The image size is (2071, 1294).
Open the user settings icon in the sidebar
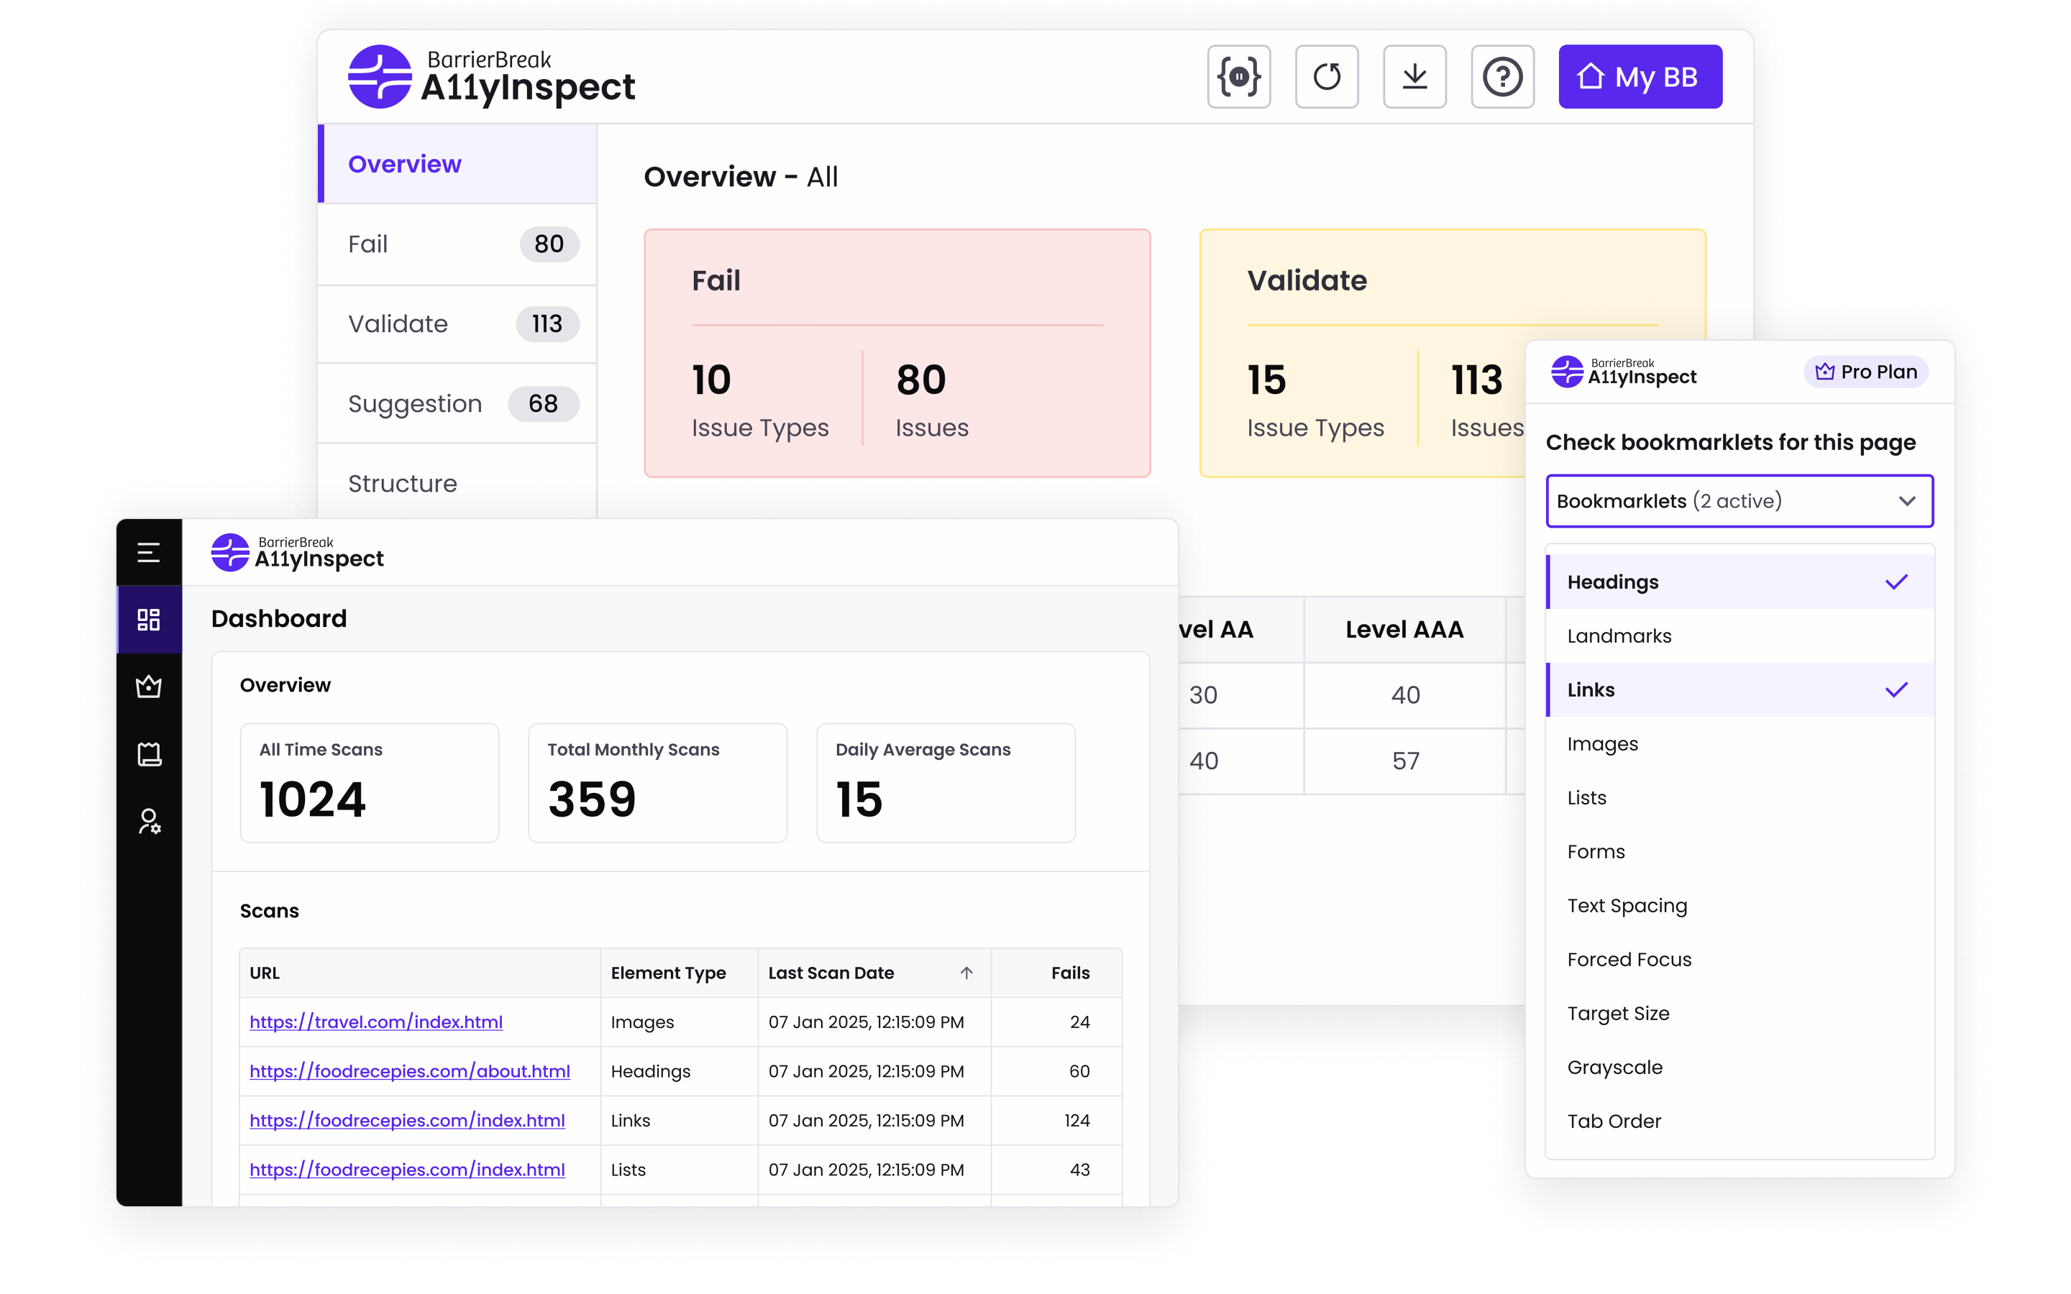(x=149, y=822)
